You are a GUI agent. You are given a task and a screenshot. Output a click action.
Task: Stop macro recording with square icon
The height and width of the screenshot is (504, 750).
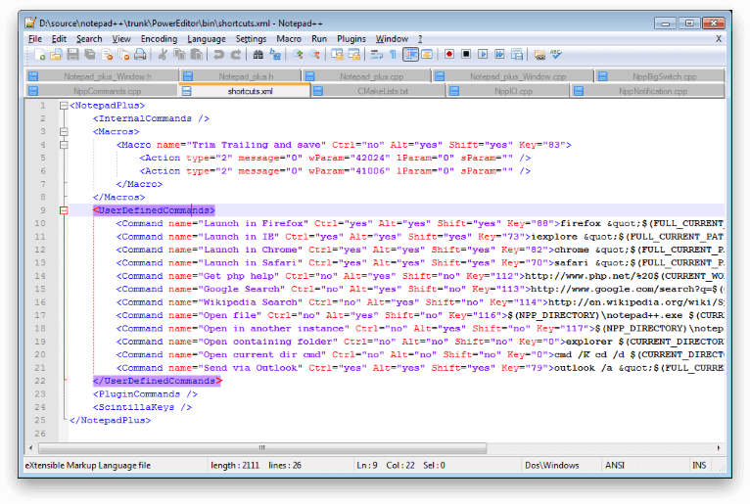click(466, 54)
